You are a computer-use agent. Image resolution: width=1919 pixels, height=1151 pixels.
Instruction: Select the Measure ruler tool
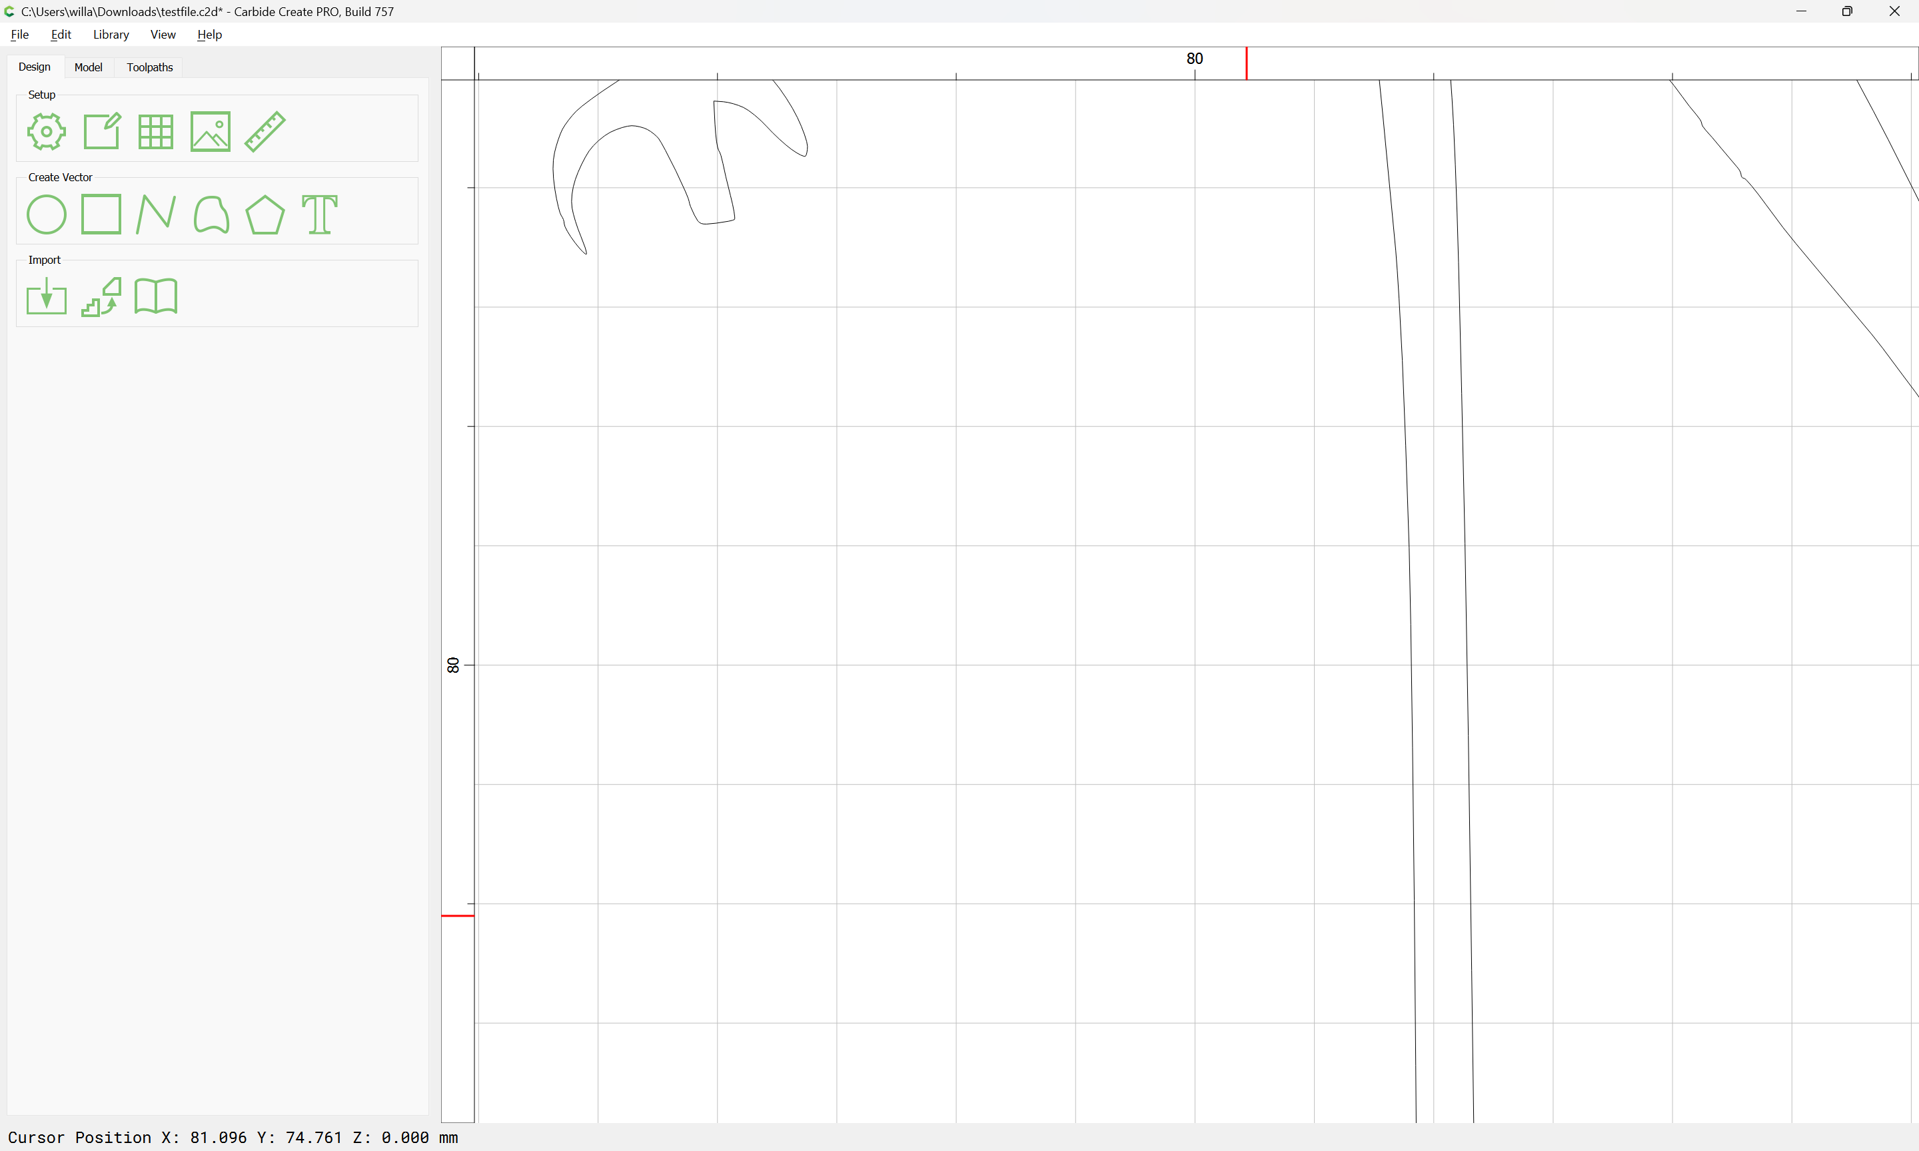pos(265,131)
